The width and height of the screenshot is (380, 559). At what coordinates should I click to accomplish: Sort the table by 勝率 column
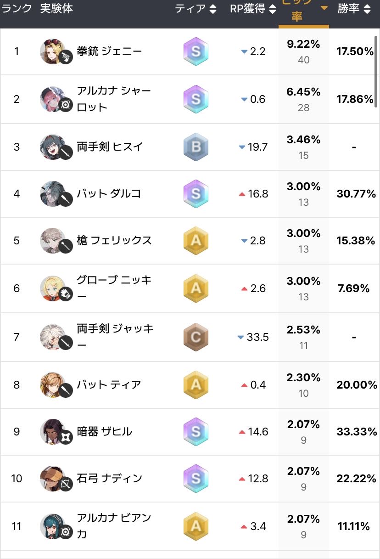pos(354,9)
